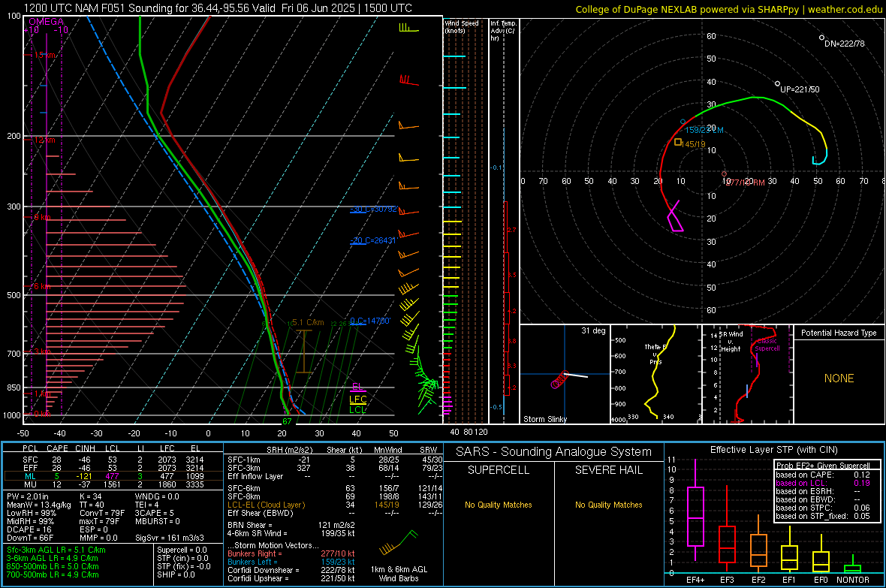Click the 31 deg storm slinky value
The width and height of the screenshot is (886, 588).
tap(593, 330)
